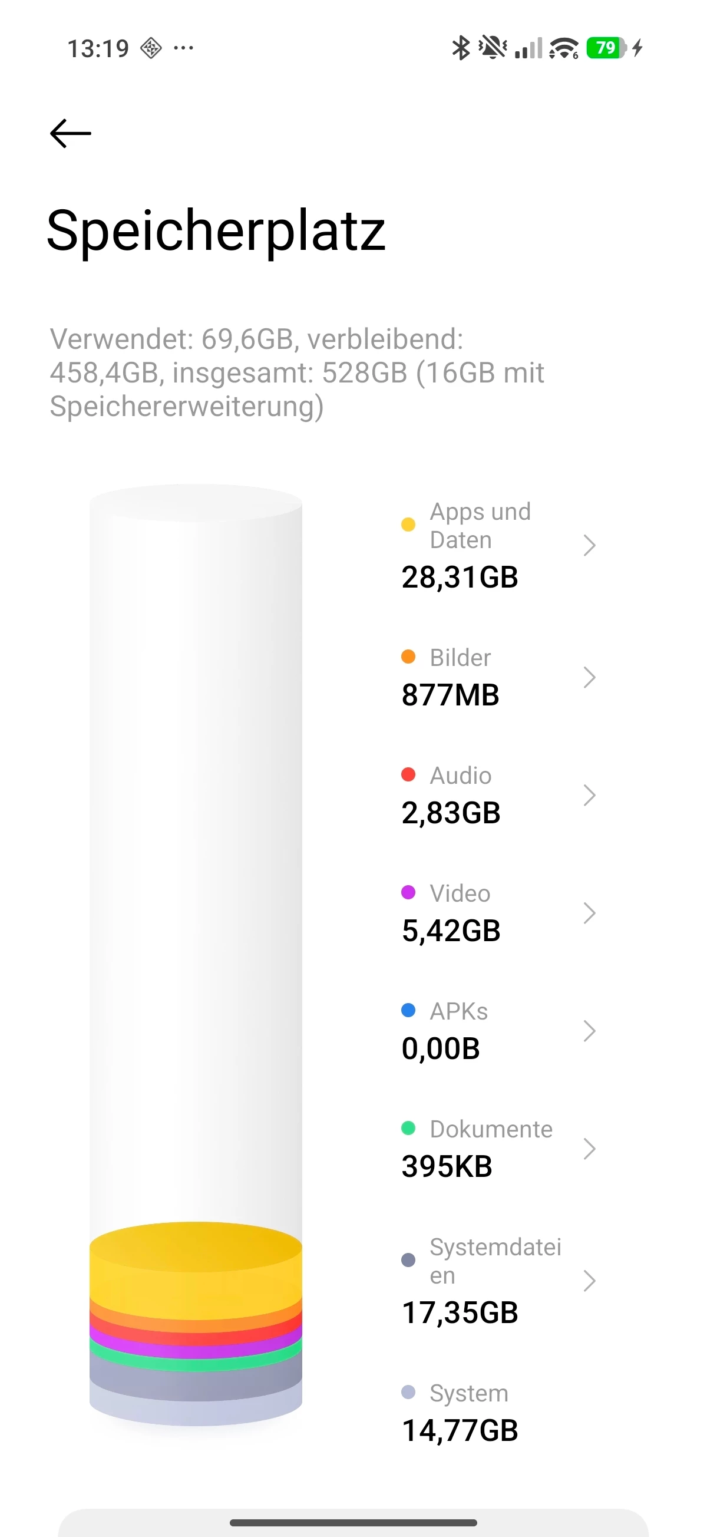
Task: Open the Systemdateien 17,35GB entry
Action: [x=499, y=1281]
